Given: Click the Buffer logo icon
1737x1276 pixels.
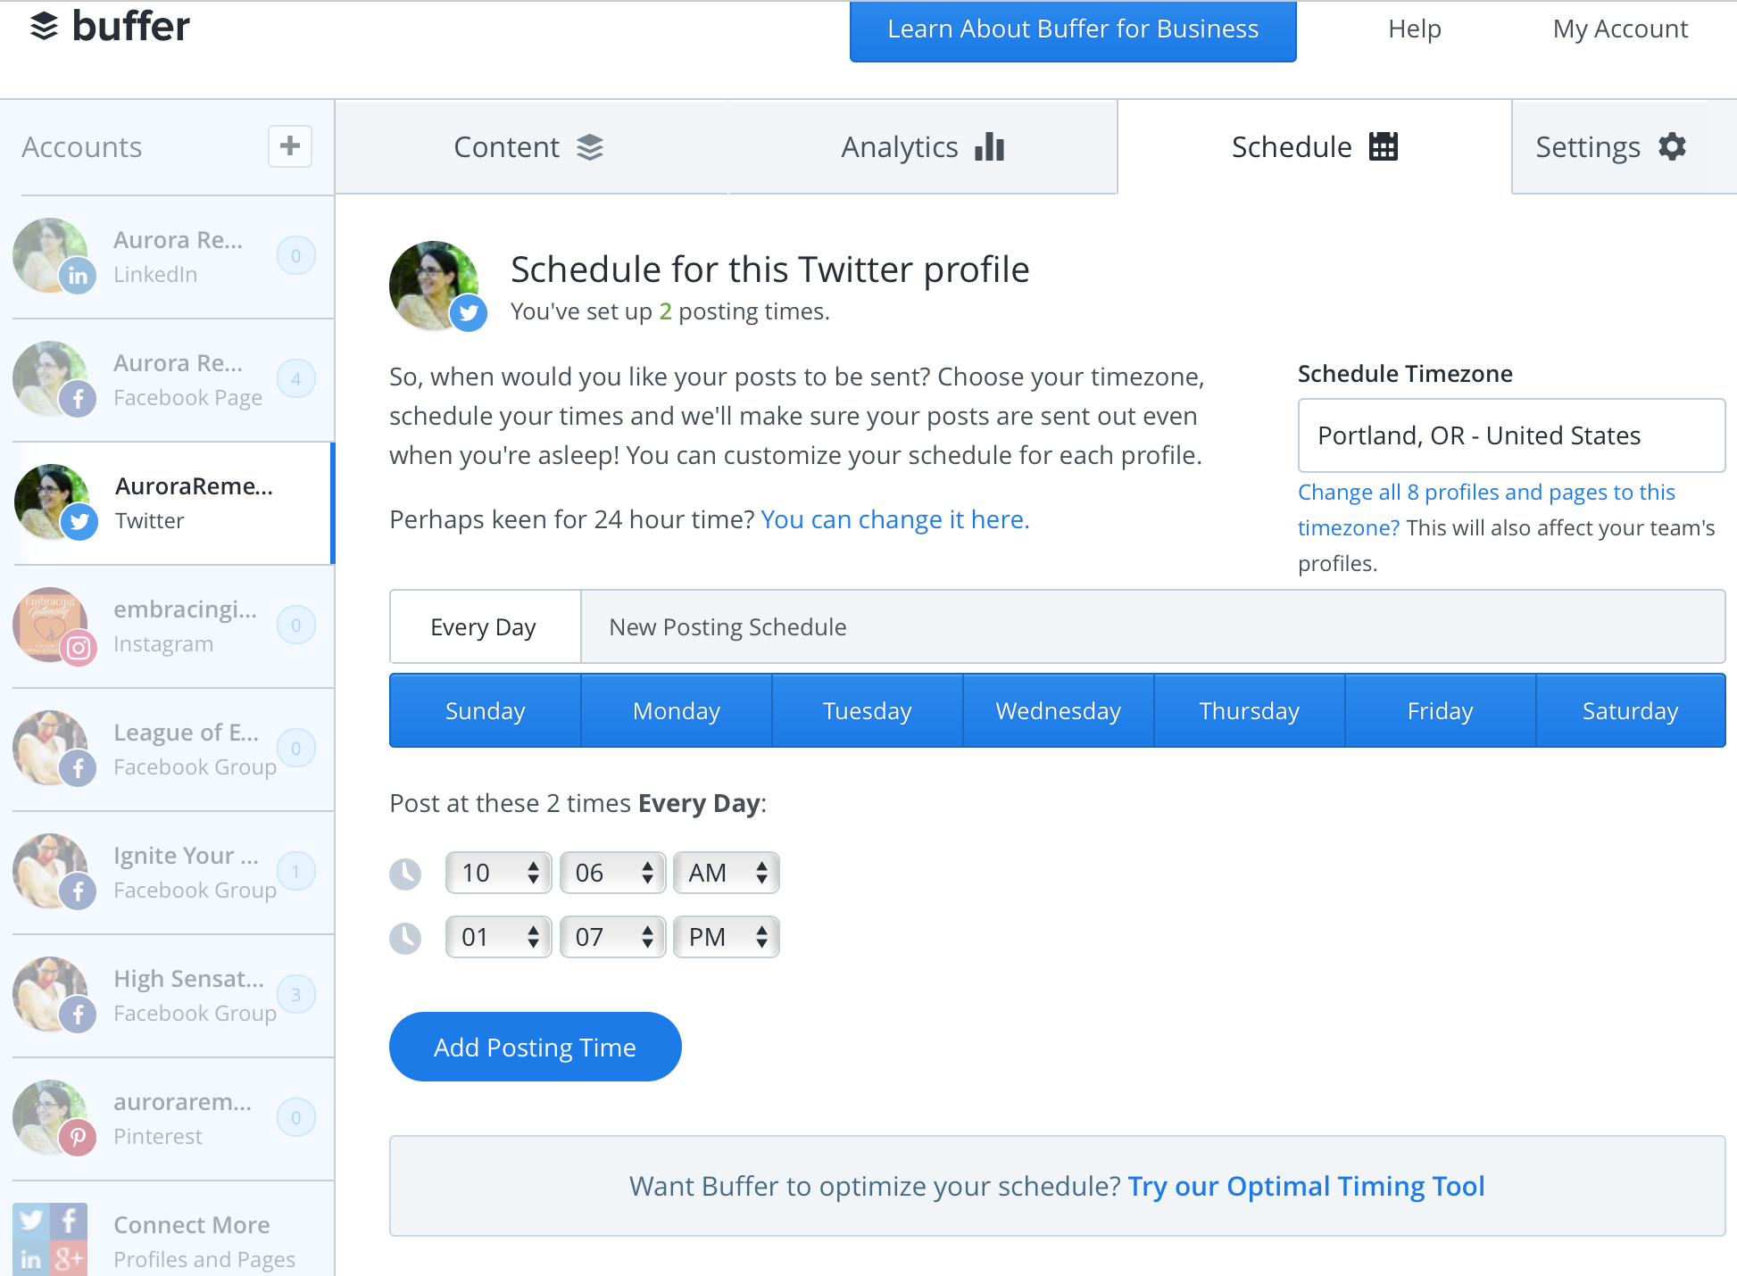Looking at the screenshot, I should [44, 27].
